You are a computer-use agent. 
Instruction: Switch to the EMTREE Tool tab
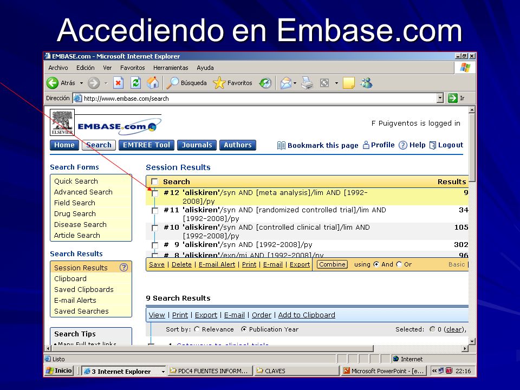click(x=146, y=145)
